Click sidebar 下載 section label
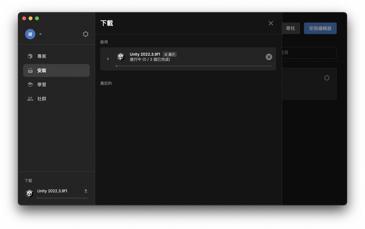Screen dimensions: 365x229 click(29, 180)
